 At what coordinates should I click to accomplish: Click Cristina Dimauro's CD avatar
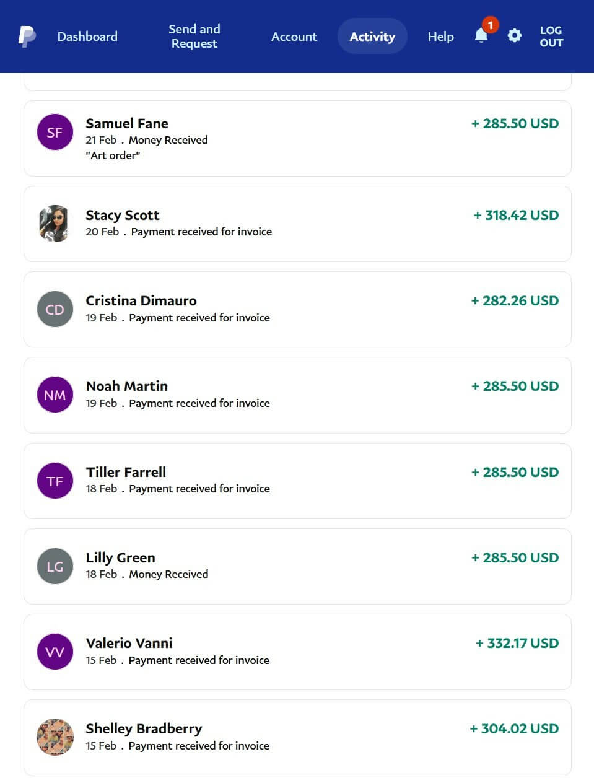coord(55,309)
